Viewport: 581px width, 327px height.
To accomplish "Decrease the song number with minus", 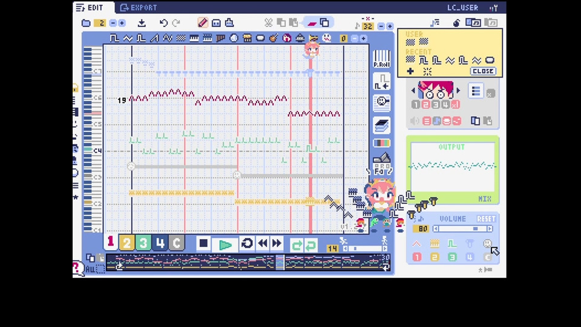I will [x=113, y=23].
